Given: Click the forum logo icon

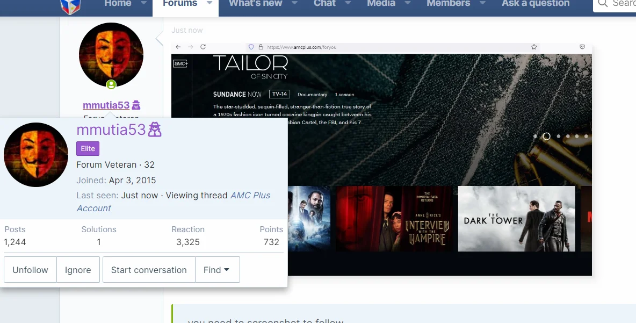Looking at the screenshot, I should tap(70, 6).
